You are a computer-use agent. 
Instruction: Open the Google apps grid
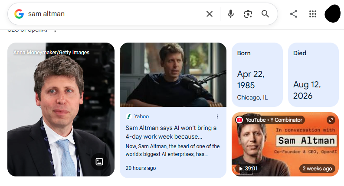[x=313, y=14]
